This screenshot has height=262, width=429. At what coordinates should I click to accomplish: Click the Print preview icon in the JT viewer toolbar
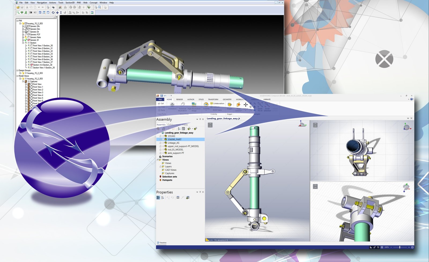(100, 7)
